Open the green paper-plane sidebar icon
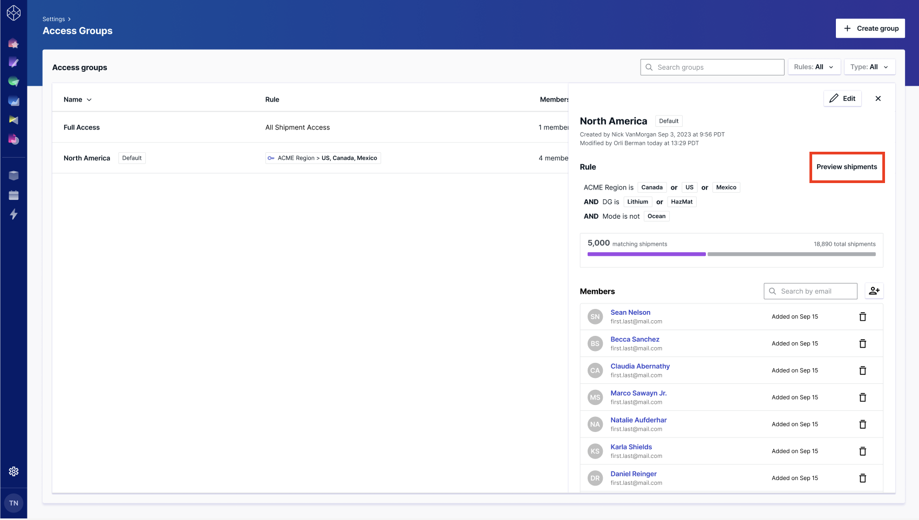Viewport: 919px width, 520px height. coord(13,82)
